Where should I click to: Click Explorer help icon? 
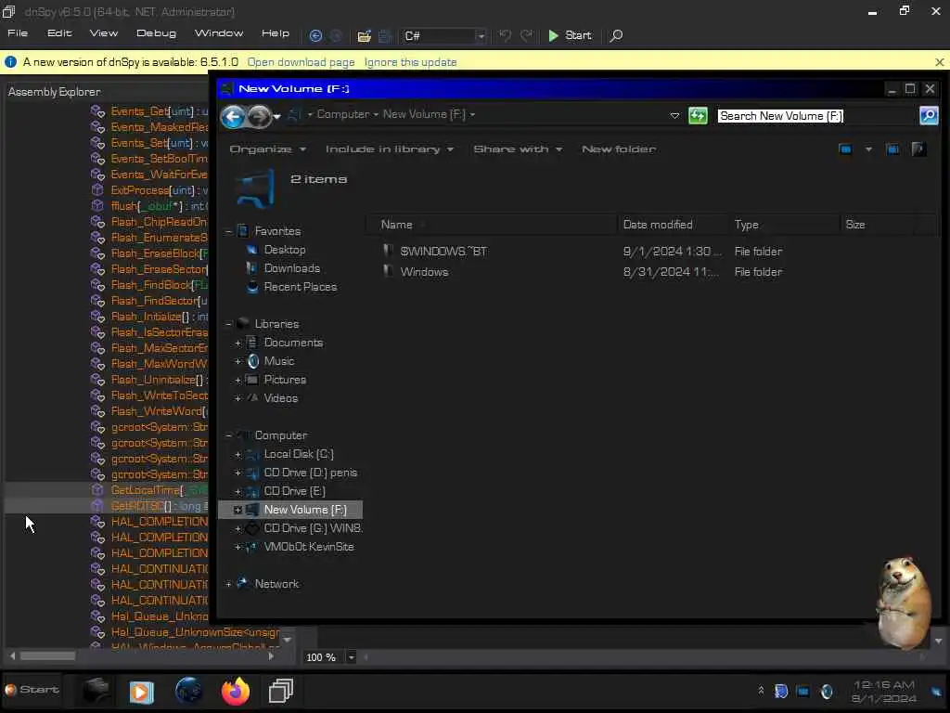click(918, 149)
